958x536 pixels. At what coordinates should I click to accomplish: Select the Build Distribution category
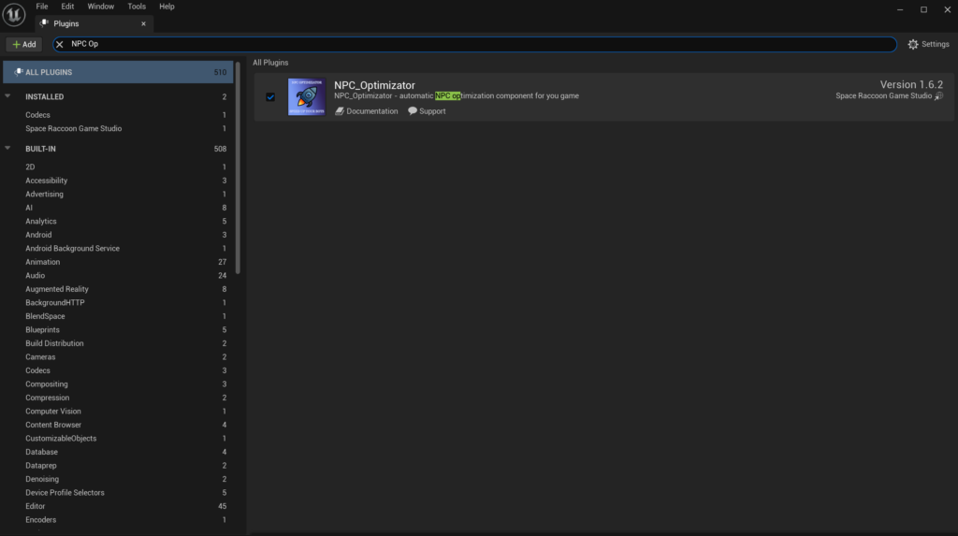[x=118, y=343]
